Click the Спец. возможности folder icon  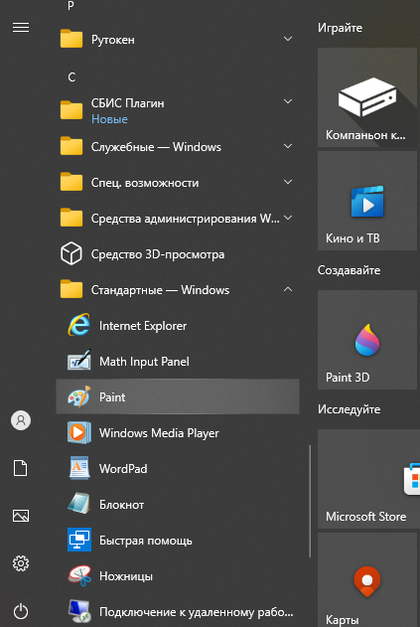pyautogui.click(x=71, y=182)
